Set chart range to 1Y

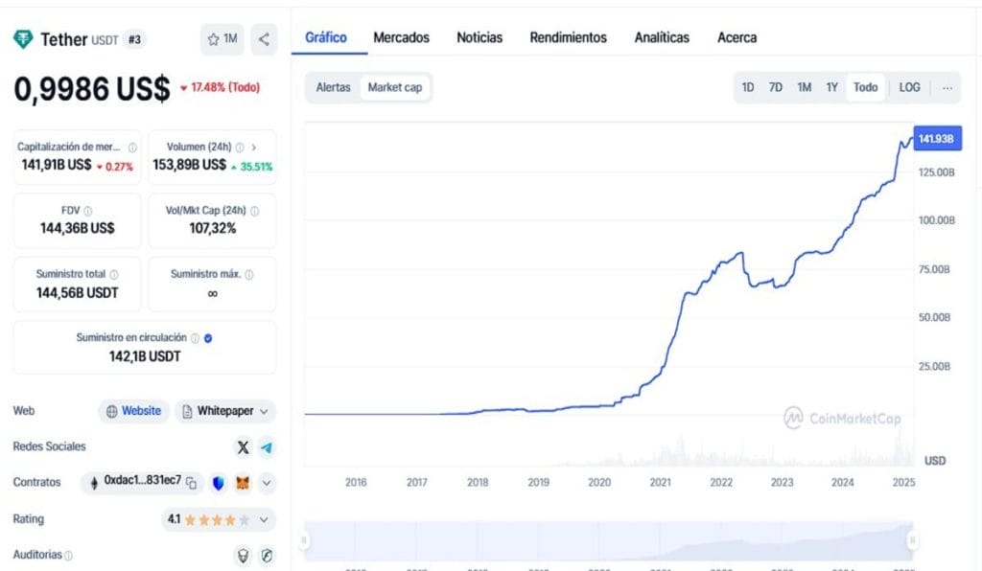click(x=831, y=87)
